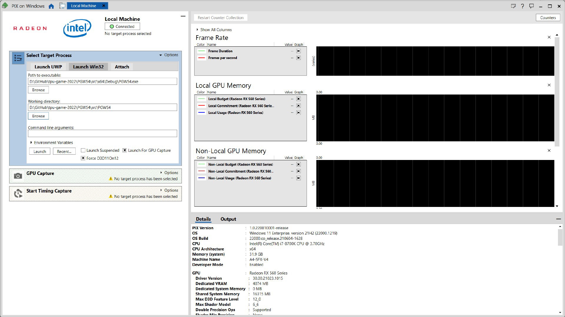Open the Counters button
This screenshot has width=565, height=317.
(548, 18)
